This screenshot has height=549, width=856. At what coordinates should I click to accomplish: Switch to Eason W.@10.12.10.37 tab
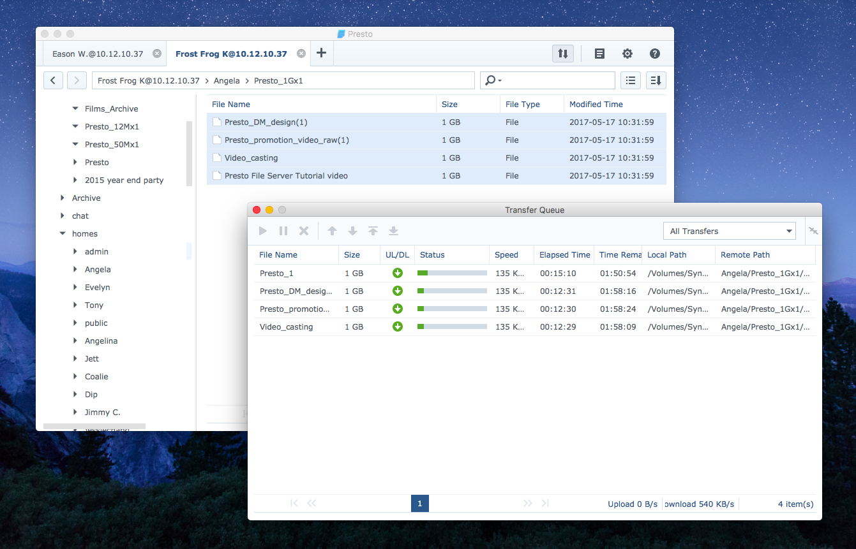(x=97, y=54)
